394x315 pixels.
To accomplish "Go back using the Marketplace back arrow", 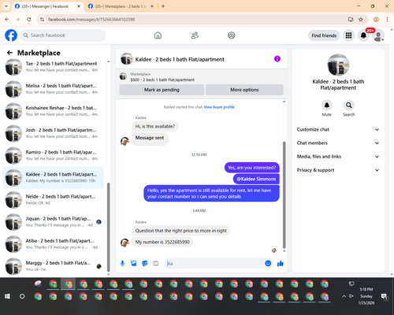I will coord(9,53).
